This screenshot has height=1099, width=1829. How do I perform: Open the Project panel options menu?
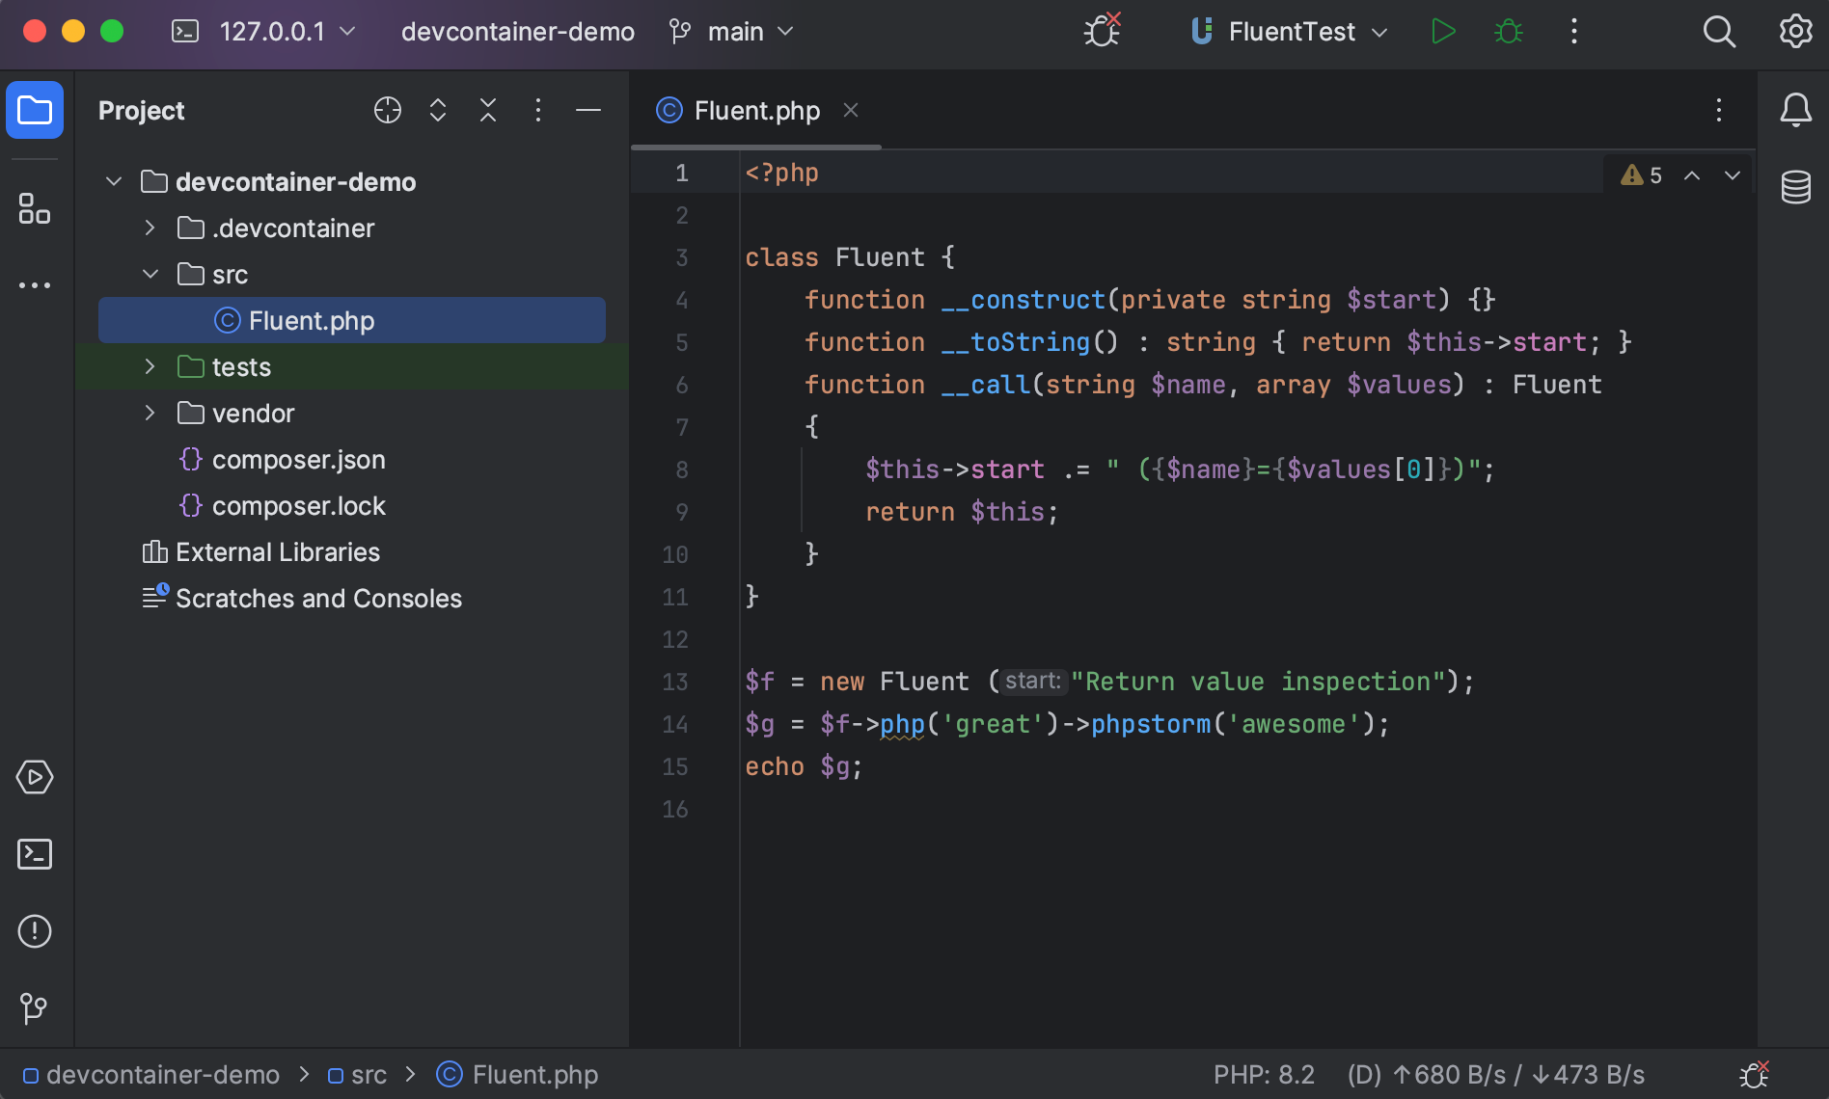pyautogui.click(x=538, y=110)
